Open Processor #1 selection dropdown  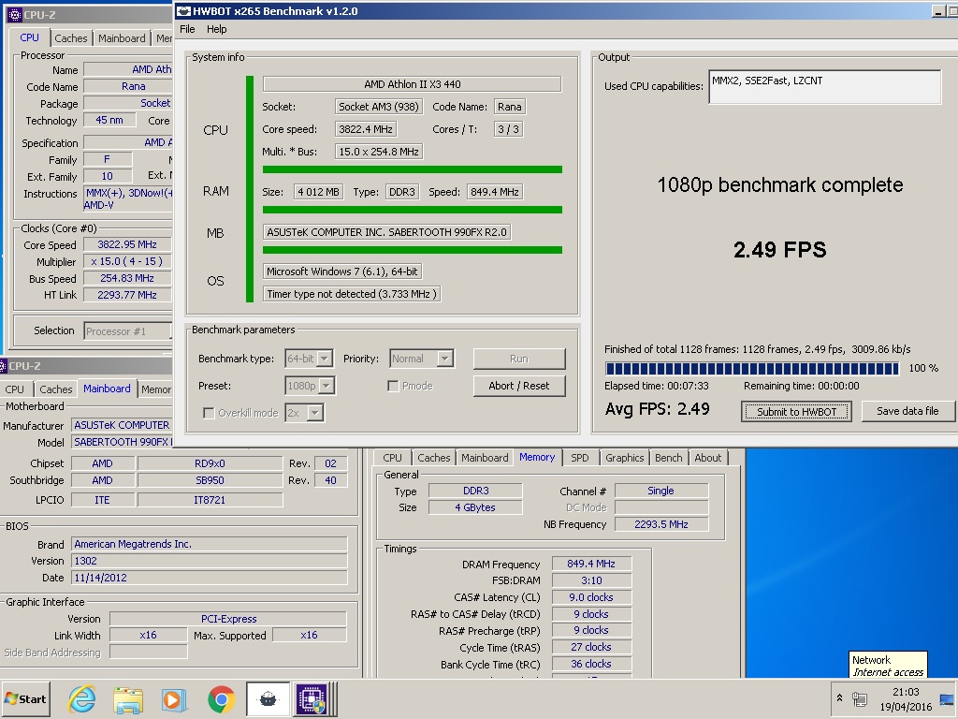tap(127, 330)
